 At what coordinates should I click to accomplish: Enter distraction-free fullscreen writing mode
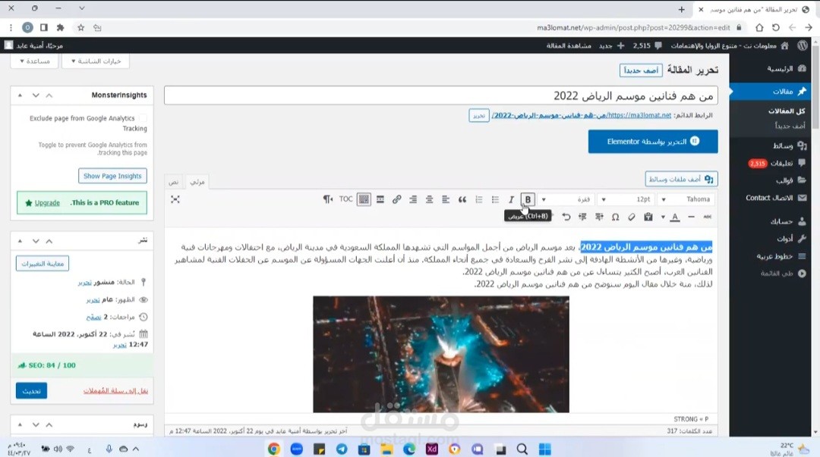pos(175,199)
